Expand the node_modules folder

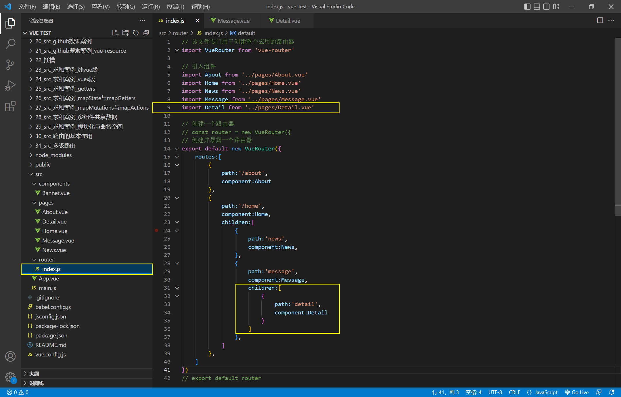point(53,155)
